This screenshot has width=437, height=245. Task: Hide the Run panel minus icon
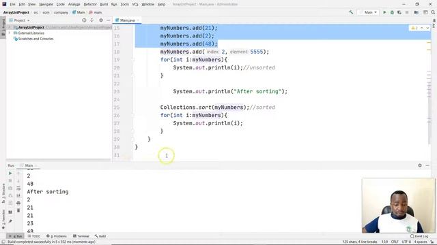427,165
